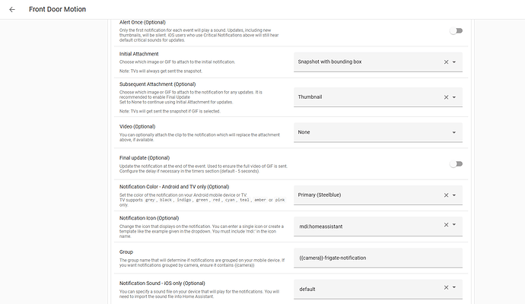Clear the Video selection with the X
This screenshot has height=304, width=525.
[446, 132]
